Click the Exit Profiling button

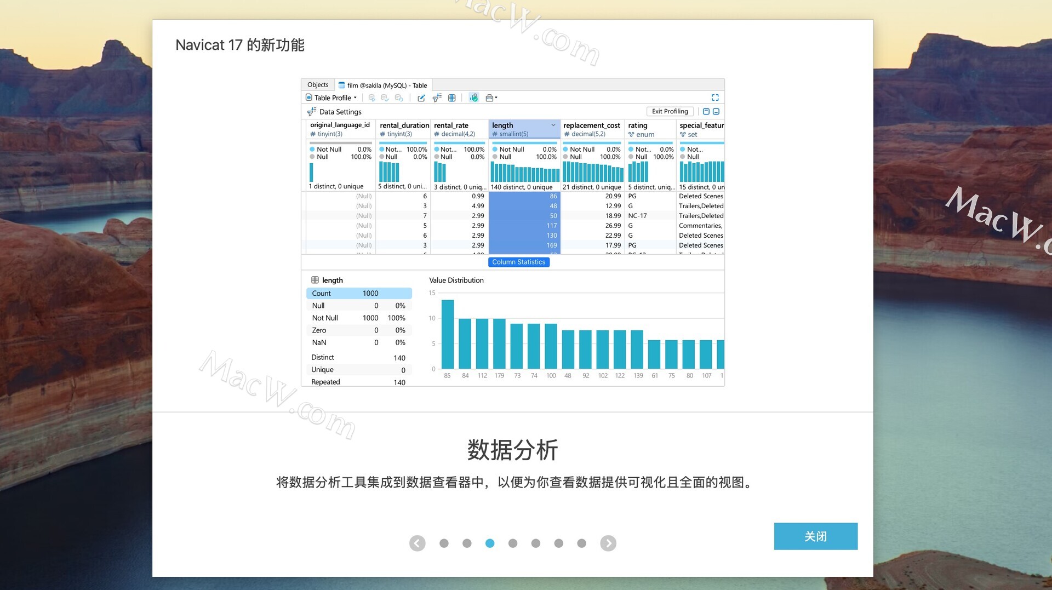(670, 111)
